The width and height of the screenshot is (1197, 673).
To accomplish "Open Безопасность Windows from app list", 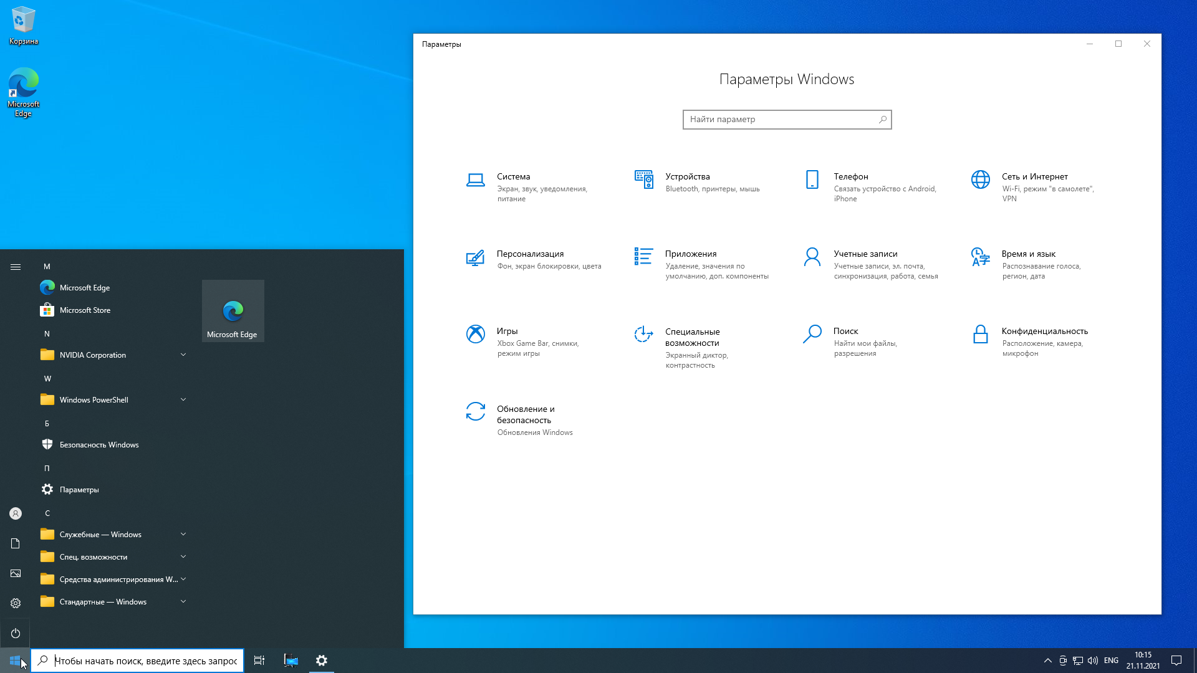I will (99, 445).
